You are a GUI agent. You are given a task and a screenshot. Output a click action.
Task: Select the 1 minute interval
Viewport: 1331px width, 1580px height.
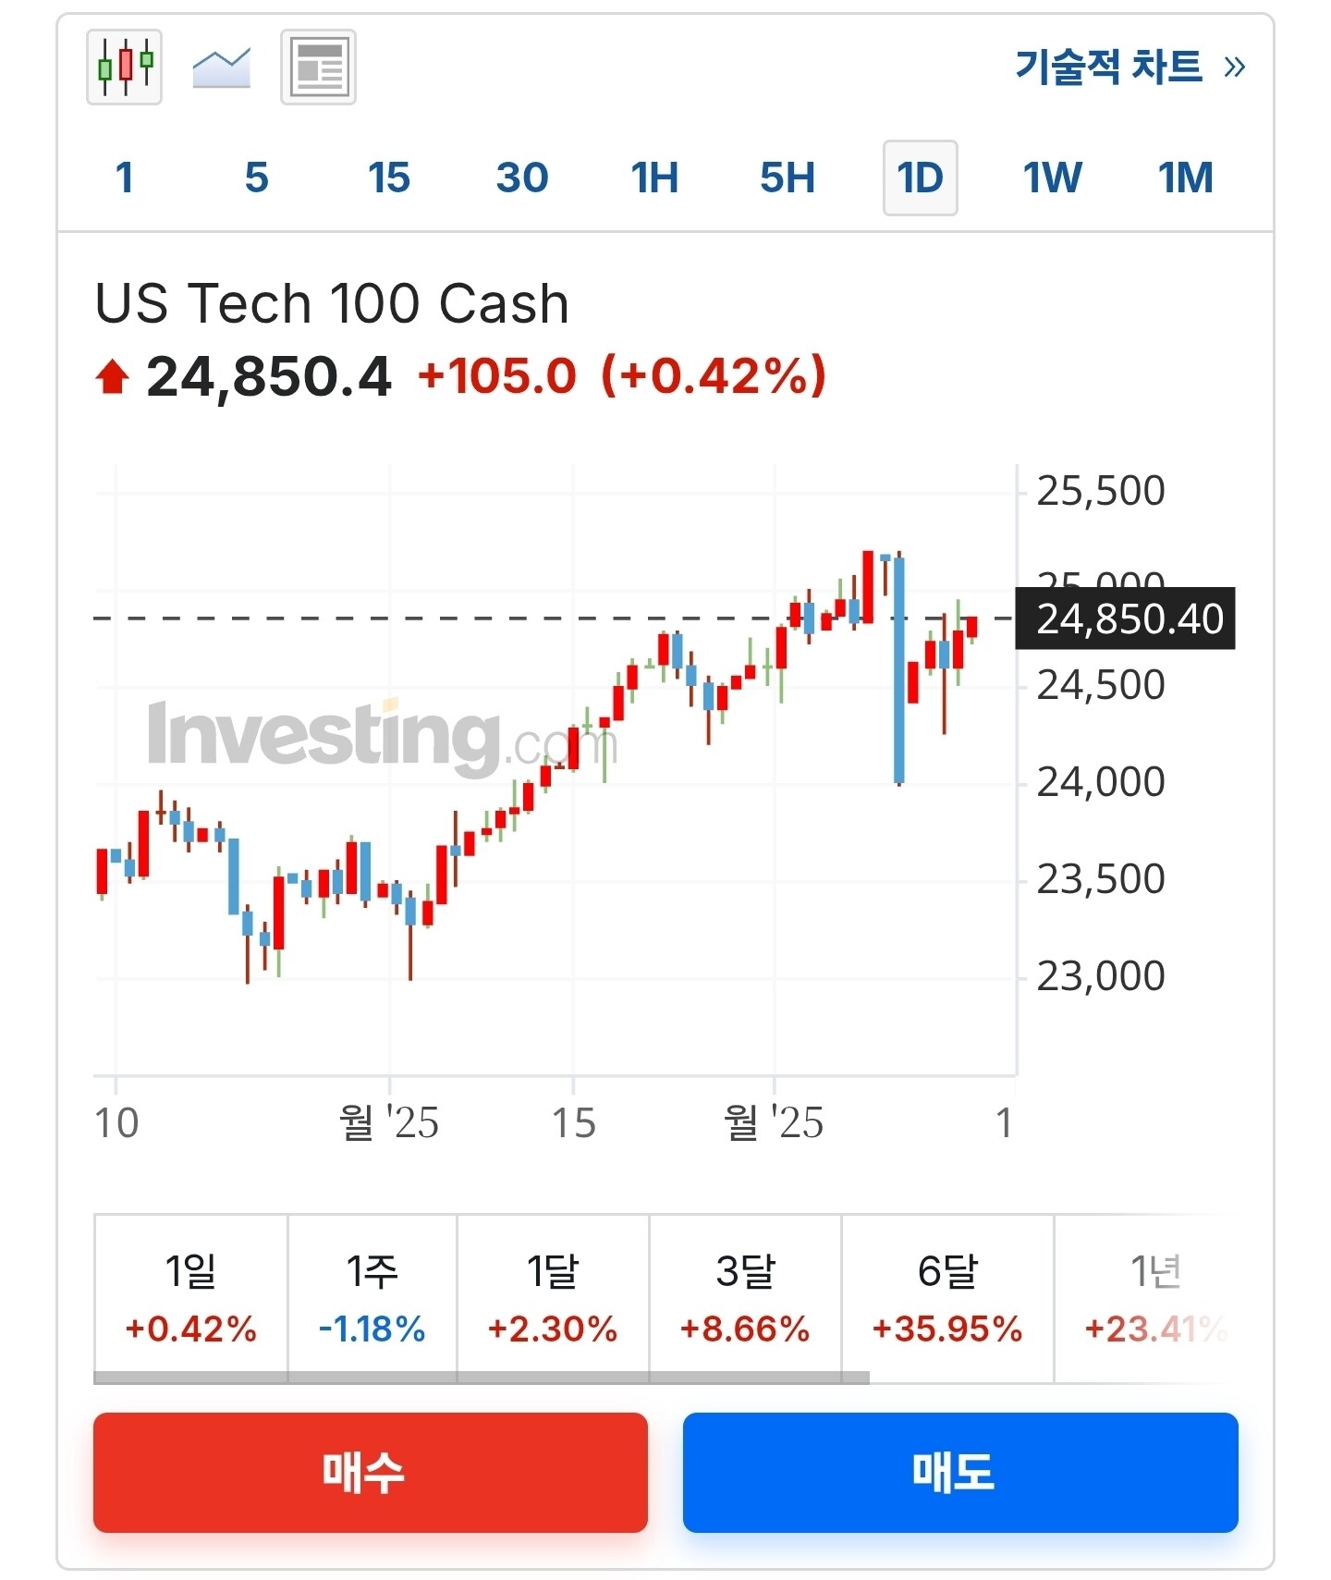pyautogui.click(x=125, y=178)
